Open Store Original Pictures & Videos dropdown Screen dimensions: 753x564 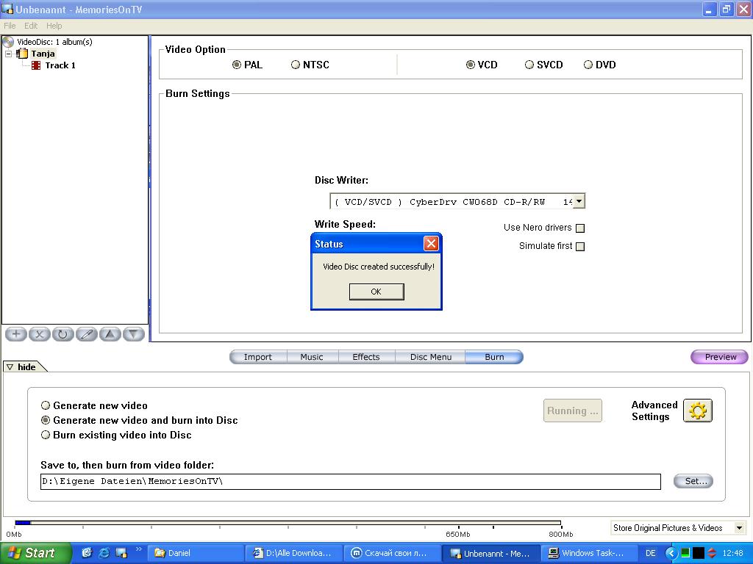[x=739, y=528]
